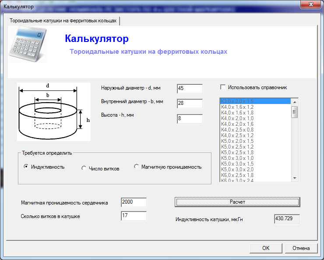The width and height of the screenshot is (324, 260).
Task: Focus the Высота h input field
Action: (190, 119)
